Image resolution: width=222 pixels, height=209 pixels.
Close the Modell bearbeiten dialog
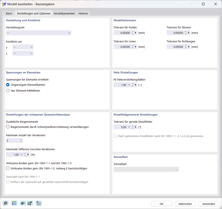tap(216, 4)
